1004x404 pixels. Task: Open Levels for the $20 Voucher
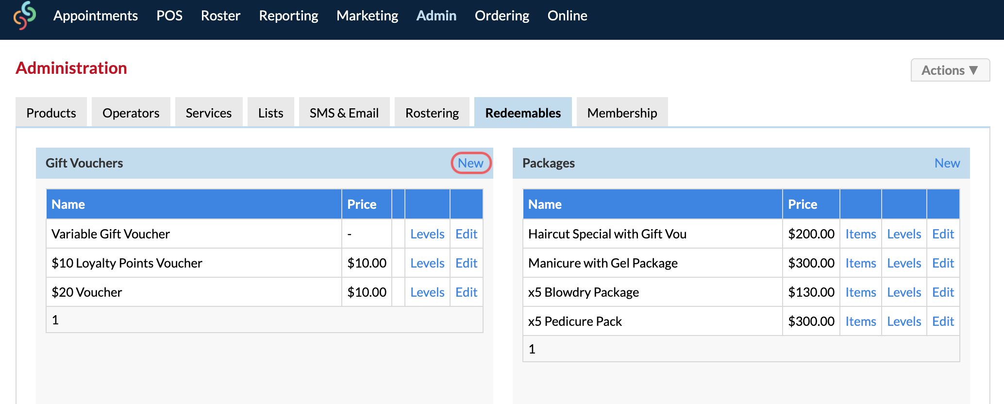427,292
